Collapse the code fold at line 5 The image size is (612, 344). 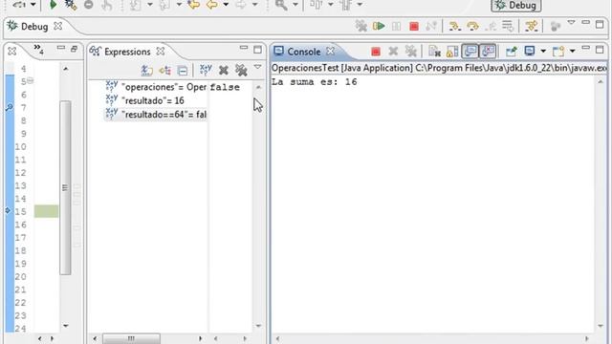[x=30, y=80]
